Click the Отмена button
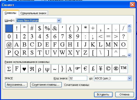This screenshot has width=137, height=100. [x=125, y=94]
